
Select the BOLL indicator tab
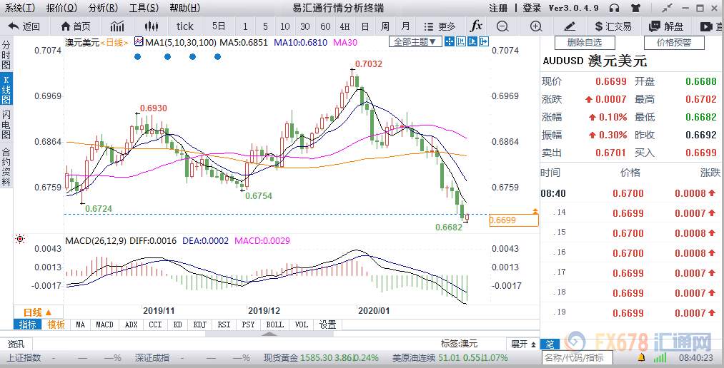coord(275,324)
